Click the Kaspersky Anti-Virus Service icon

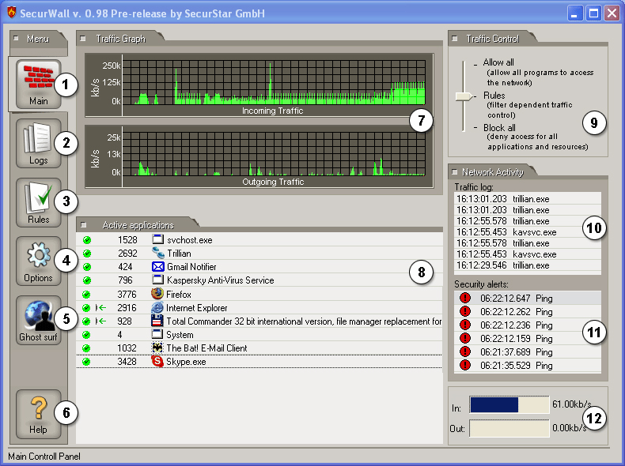pos(158,280)
